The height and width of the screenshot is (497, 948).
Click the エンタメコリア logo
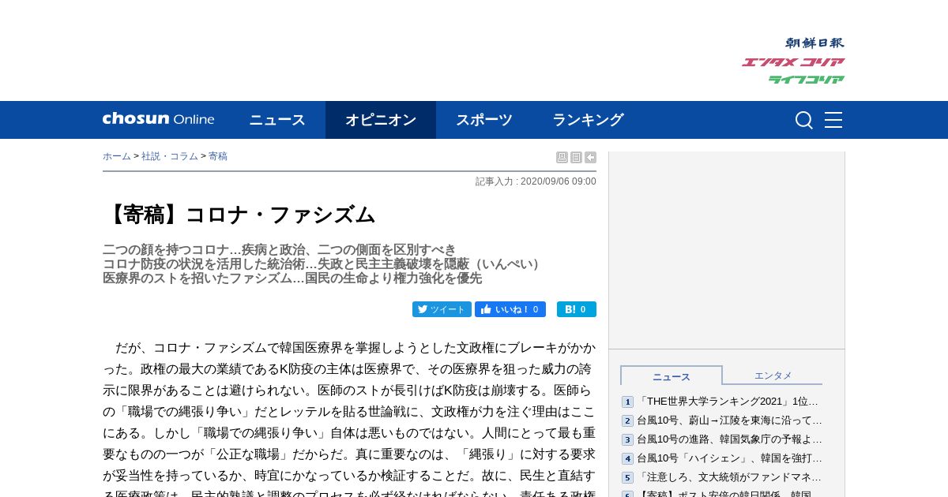tap(793, 62)
